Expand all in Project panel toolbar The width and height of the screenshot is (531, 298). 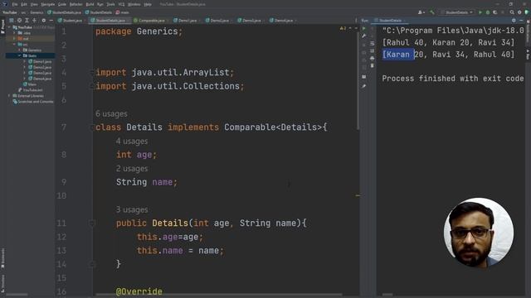(x=27, y=20)
